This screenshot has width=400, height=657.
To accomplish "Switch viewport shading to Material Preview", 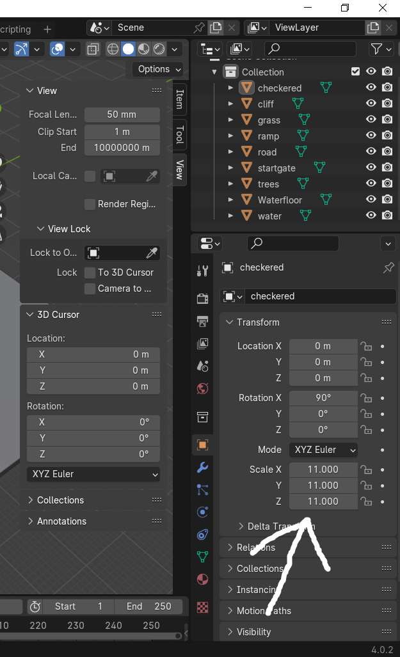I will tap(144, 49).
